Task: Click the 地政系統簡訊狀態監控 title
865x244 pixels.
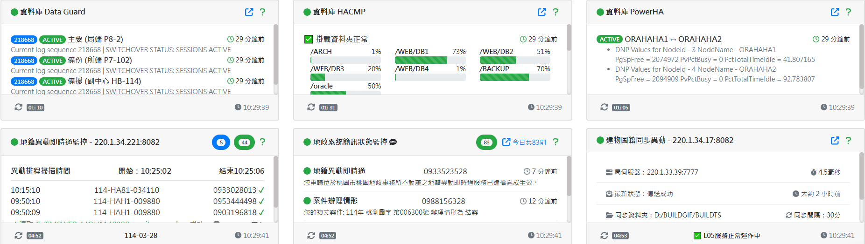Action: 350,142
